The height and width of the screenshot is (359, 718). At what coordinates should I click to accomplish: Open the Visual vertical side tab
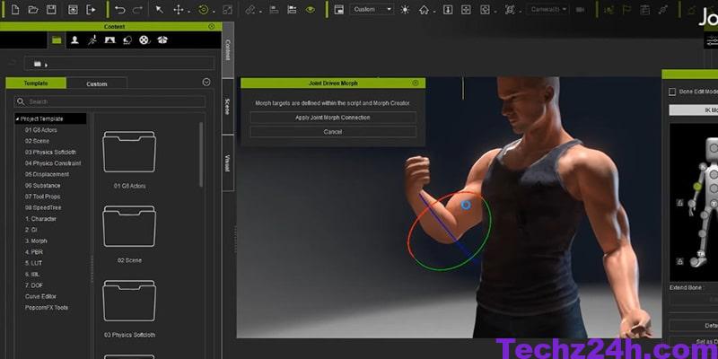[x=228, y=163]
